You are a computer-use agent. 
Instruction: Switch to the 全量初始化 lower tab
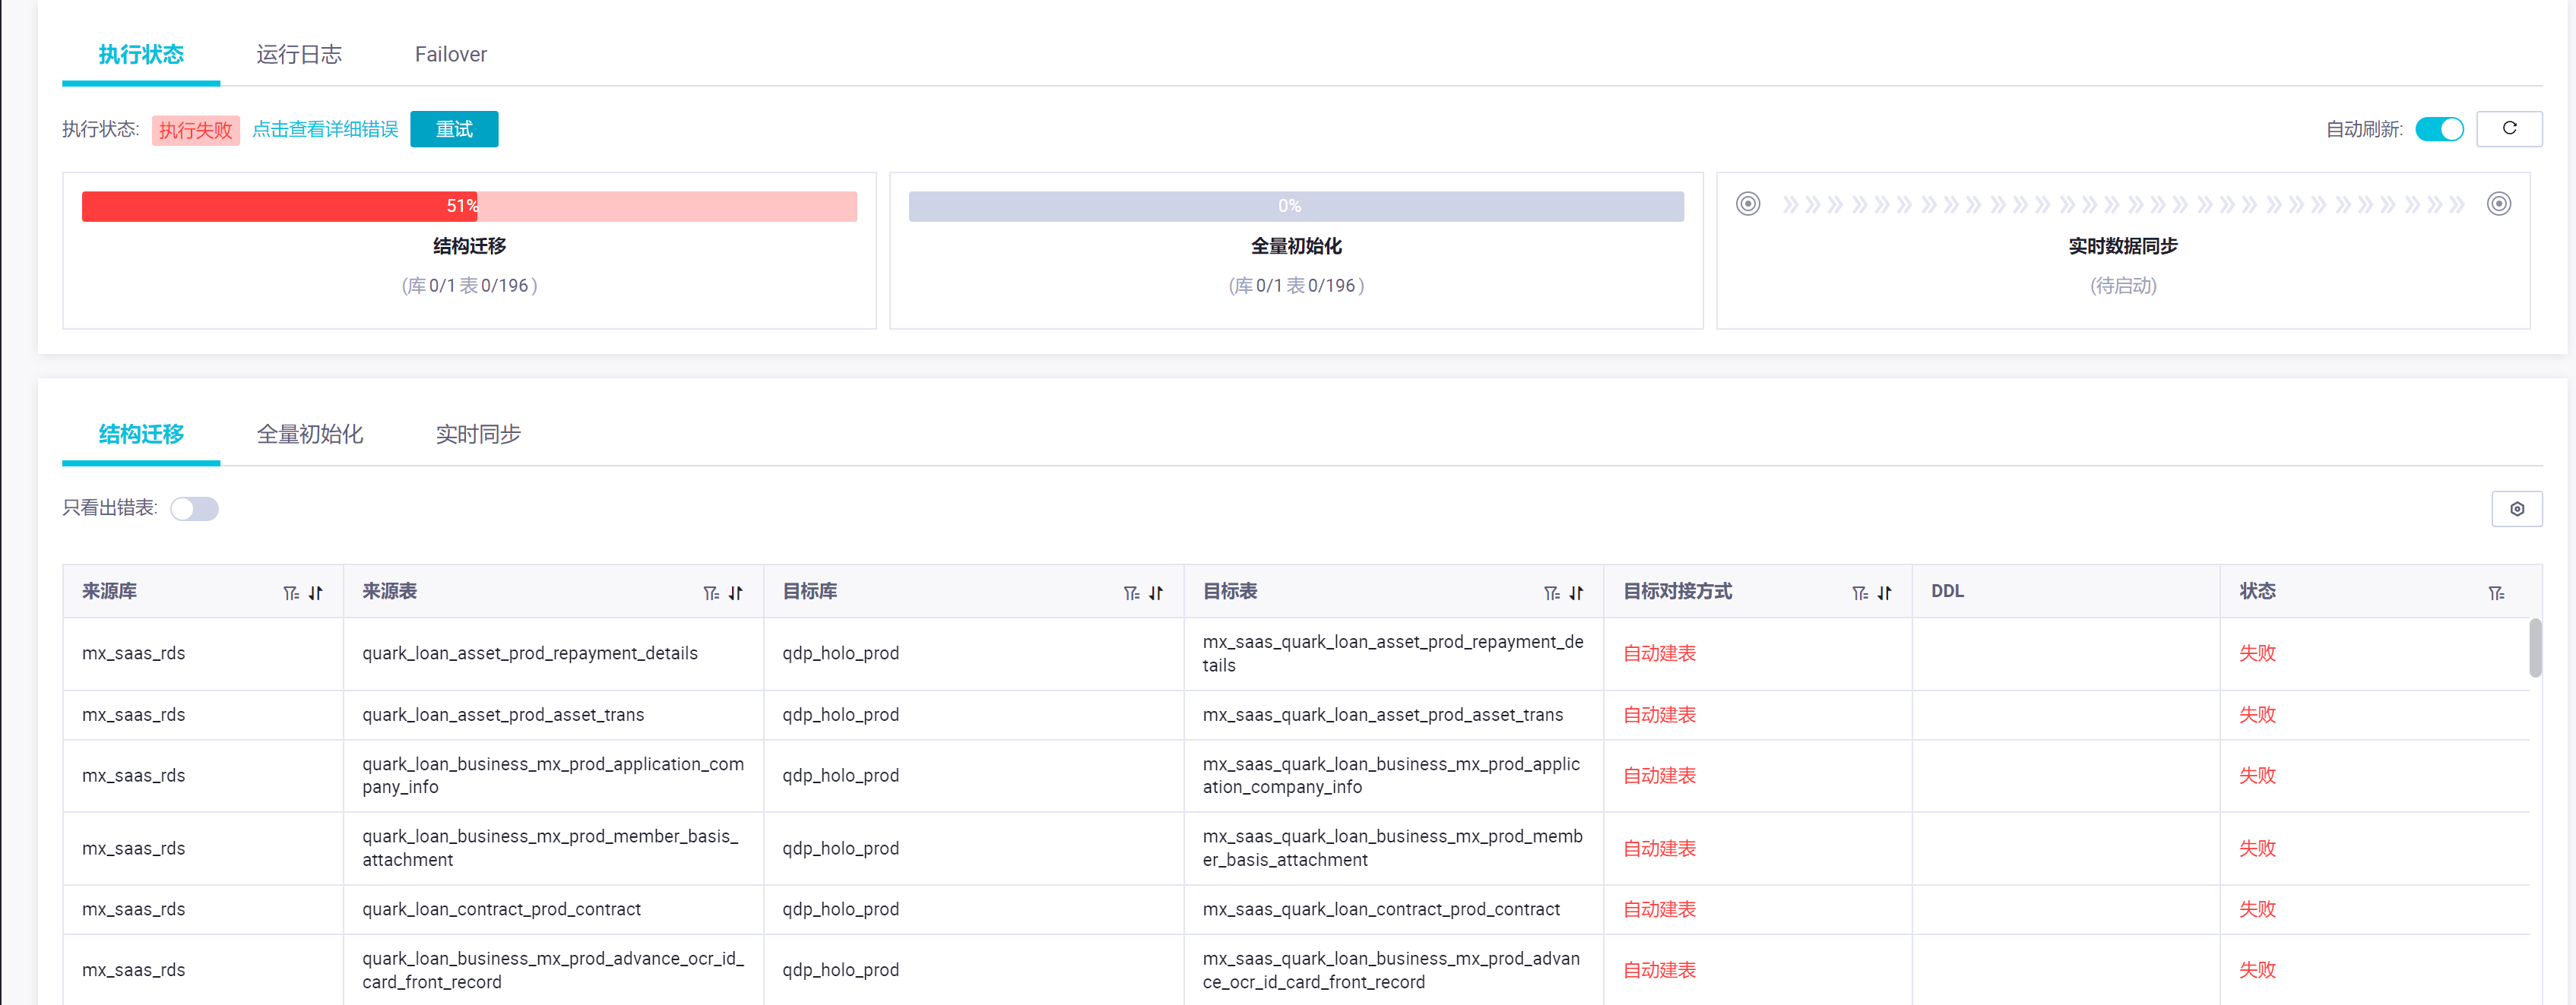(309, 434)
